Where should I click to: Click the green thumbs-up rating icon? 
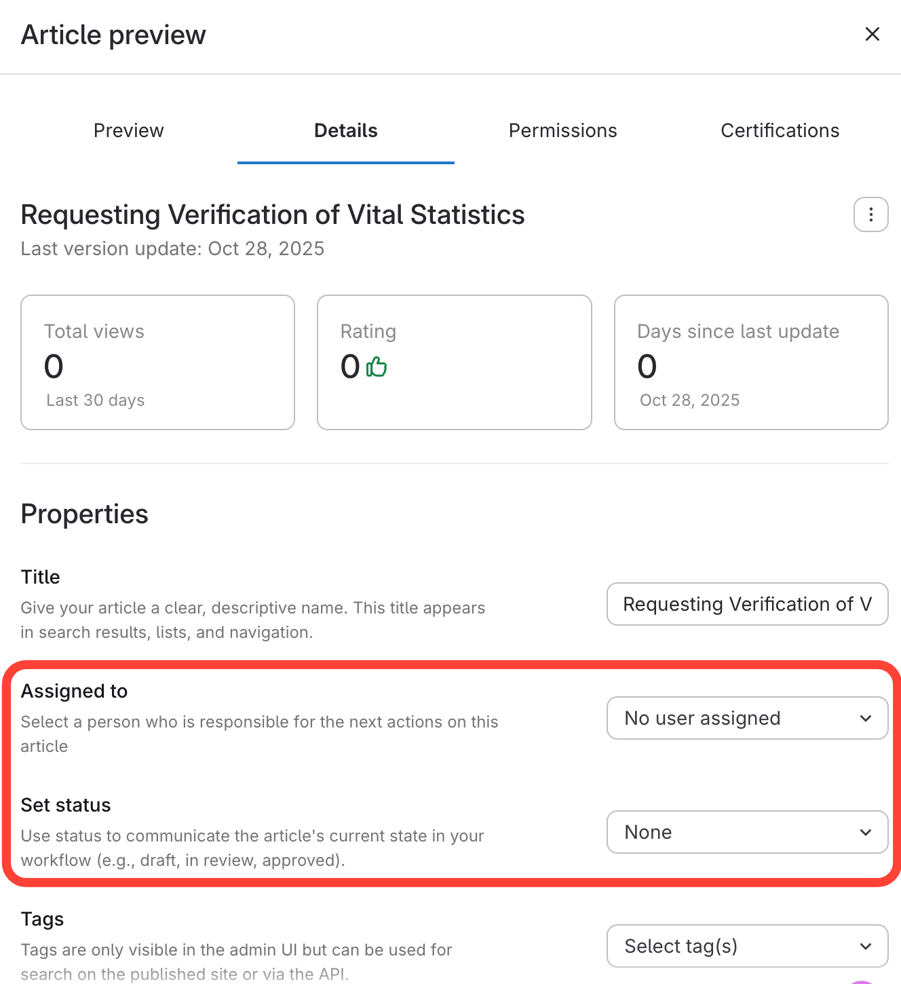click(377, 367)
